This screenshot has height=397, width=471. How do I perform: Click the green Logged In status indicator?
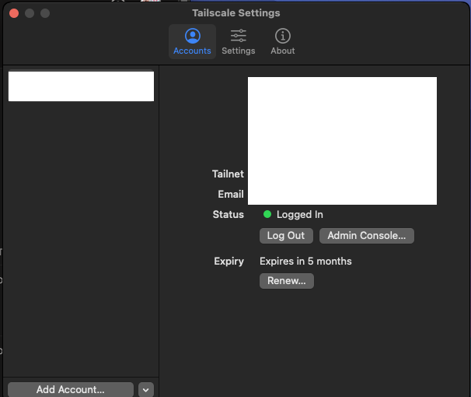tap(267, 214)
